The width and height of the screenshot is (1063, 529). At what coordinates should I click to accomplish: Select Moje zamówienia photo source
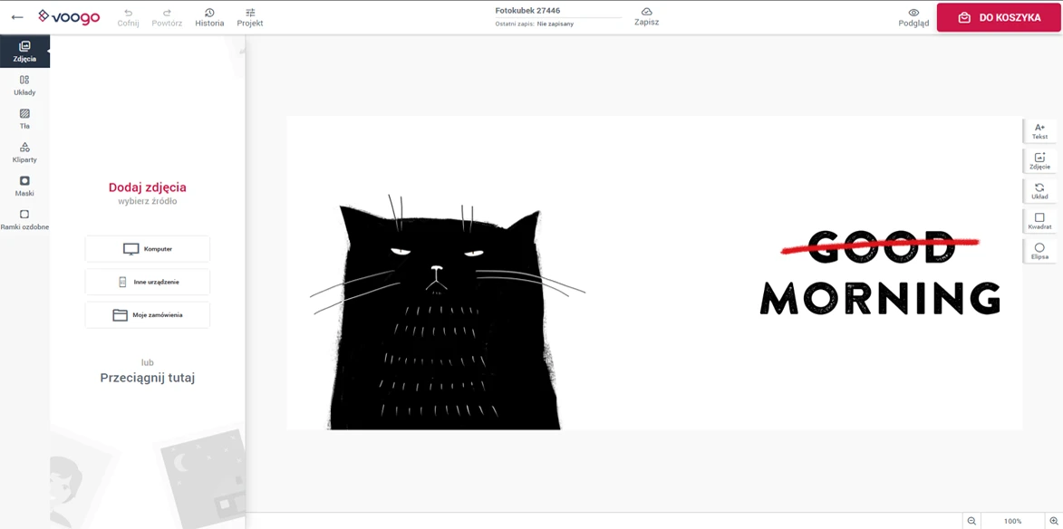[148, 315]
